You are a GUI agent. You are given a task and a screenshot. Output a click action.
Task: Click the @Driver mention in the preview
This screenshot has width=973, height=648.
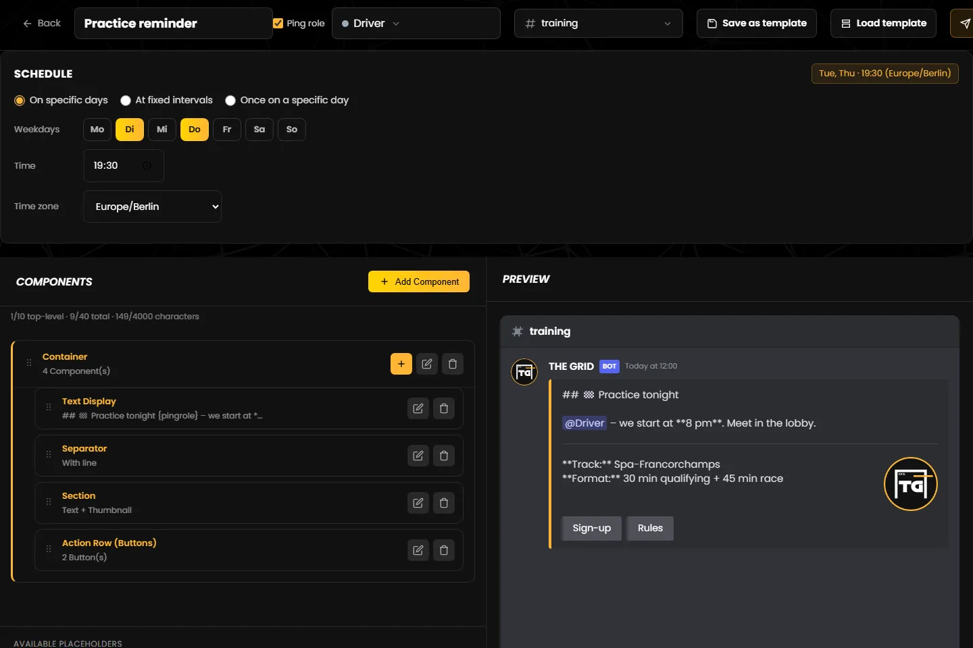[584, 423]
